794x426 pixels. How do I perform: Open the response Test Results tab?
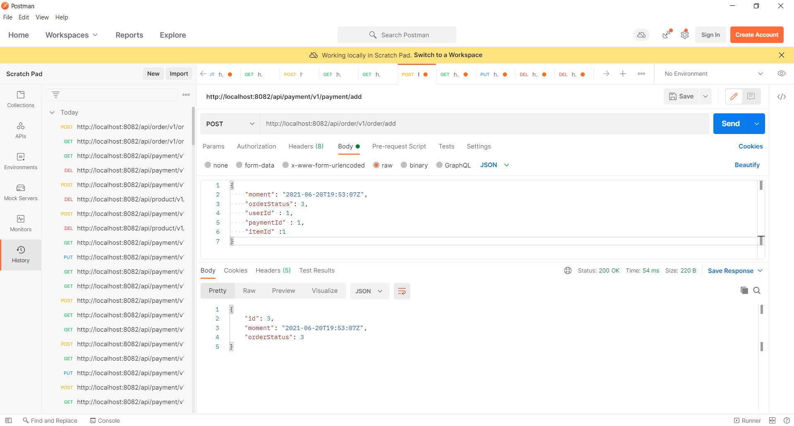coord(317,270)
